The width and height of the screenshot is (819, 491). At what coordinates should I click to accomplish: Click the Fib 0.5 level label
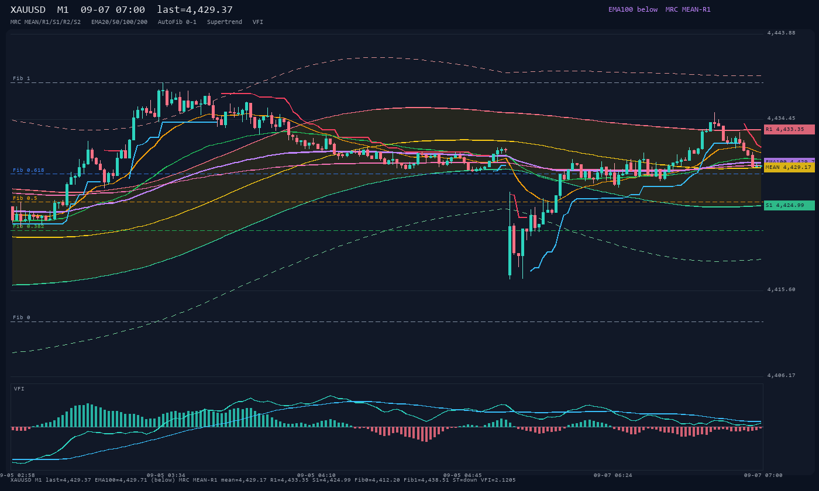25,198
